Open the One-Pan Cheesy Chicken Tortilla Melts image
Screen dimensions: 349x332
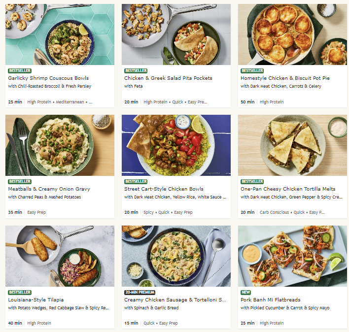pyautogui.click(x=292, y=145)
